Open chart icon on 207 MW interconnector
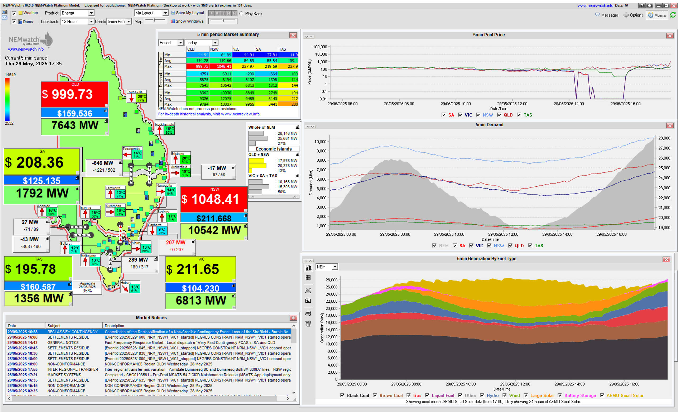Viewport: 678px width, 412px height. coord(194,242)
